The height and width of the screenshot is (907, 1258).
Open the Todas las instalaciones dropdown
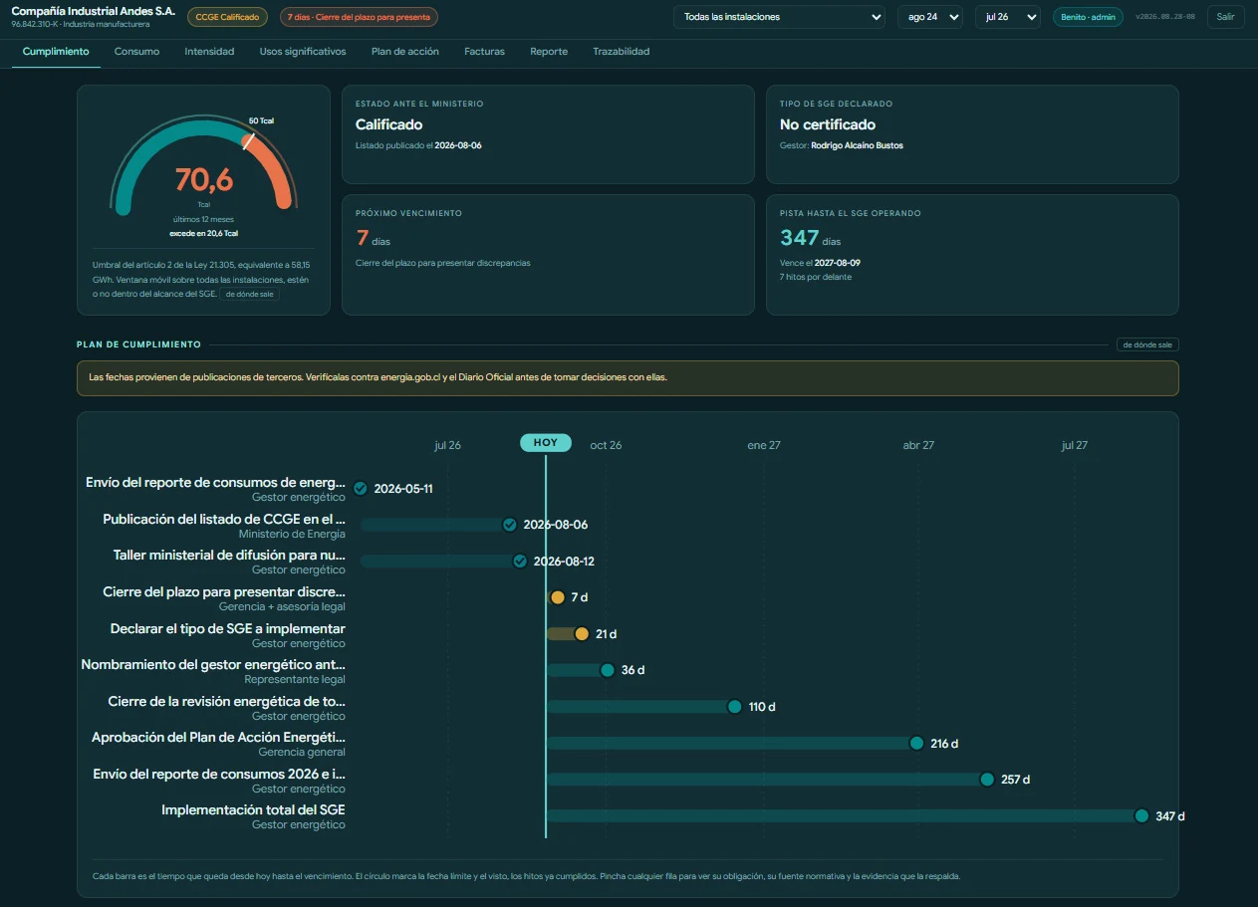pos(779,17)
